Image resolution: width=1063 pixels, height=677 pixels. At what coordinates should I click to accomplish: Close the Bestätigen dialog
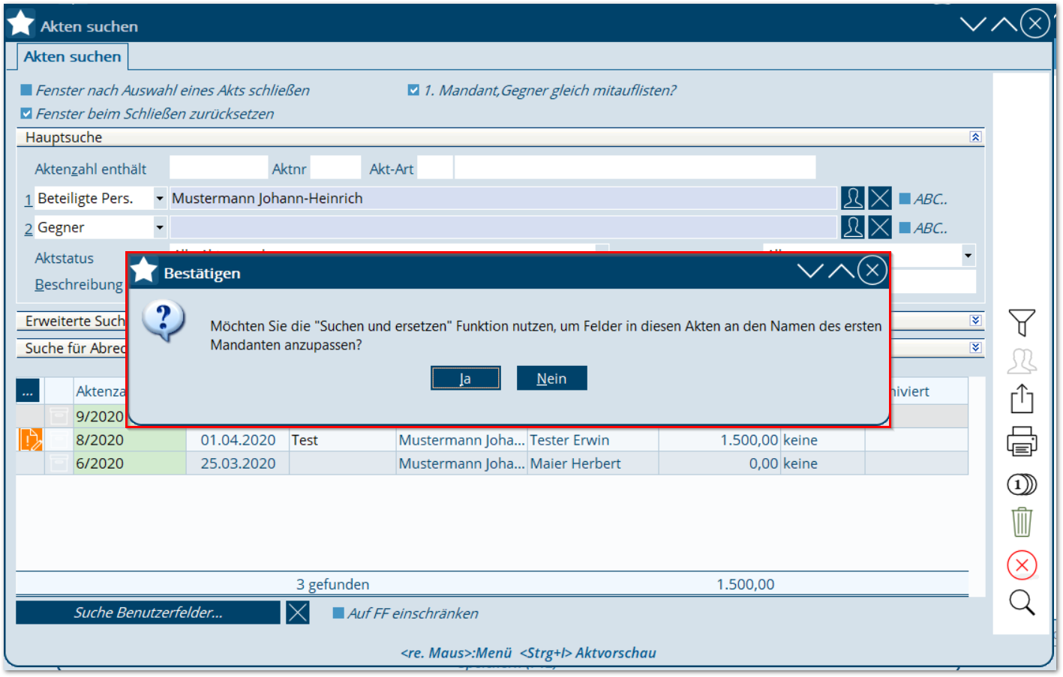(x=872, y=271)
